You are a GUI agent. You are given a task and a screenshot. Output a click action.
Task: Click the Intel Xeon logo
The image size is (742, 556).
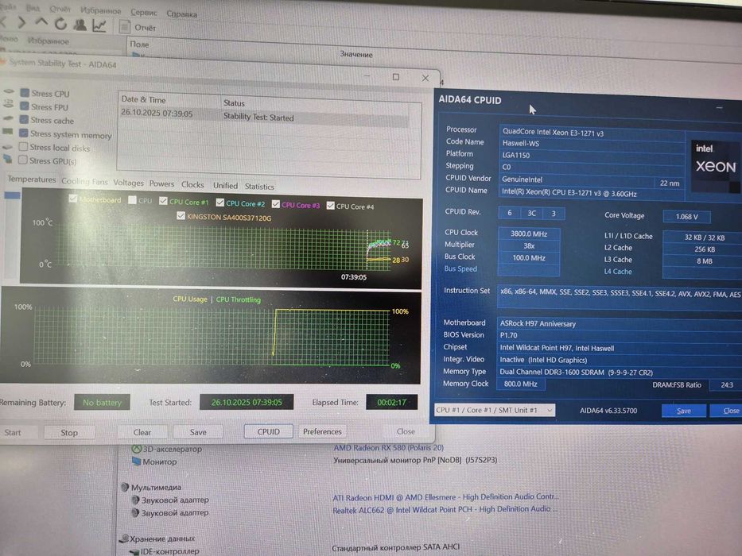[714, 165]
